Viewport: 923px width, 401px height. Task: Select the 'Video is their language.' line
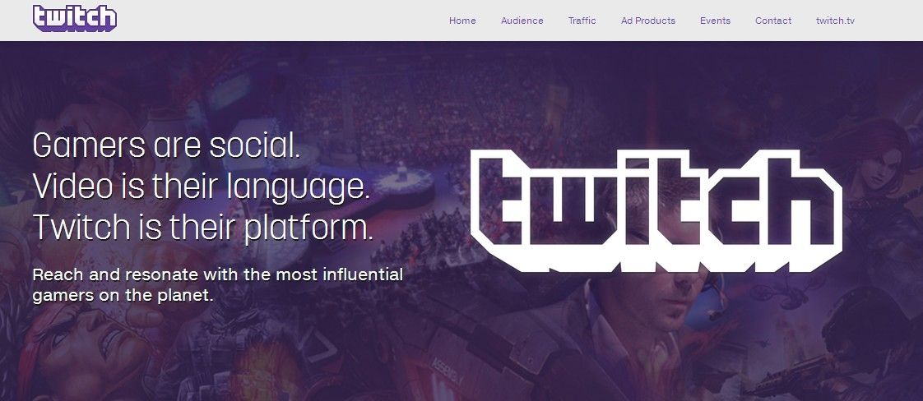pyautogui.click(x=202, y=187)
